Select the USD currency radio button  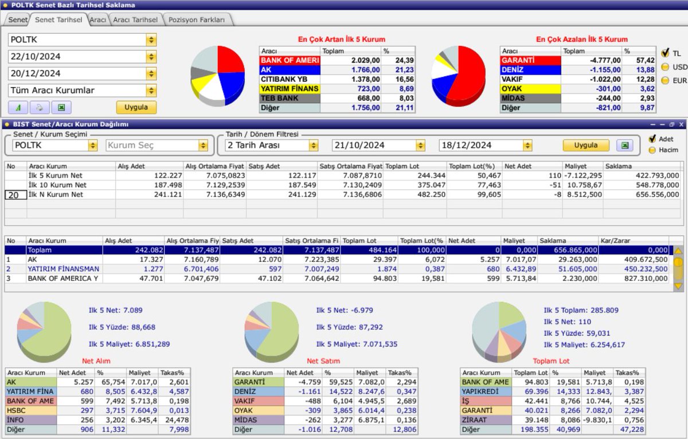click(665, 66)
